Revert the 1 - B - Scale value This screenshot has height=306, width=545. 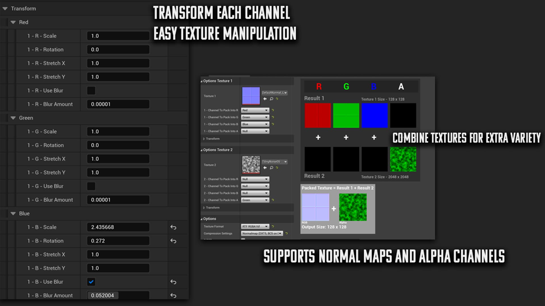pyautogui.click(x=174, y=227)
